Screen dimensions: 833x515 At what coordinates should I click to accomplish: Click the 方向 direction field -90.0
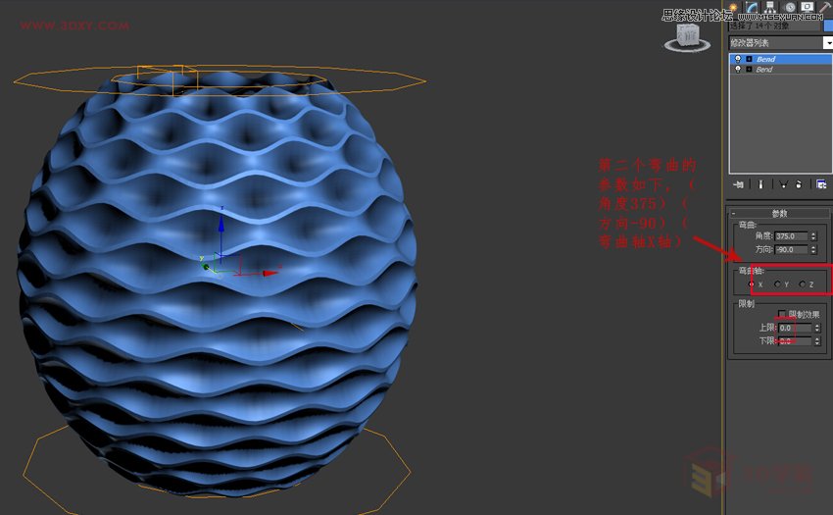pyautogui.click(x=791, y=249)
